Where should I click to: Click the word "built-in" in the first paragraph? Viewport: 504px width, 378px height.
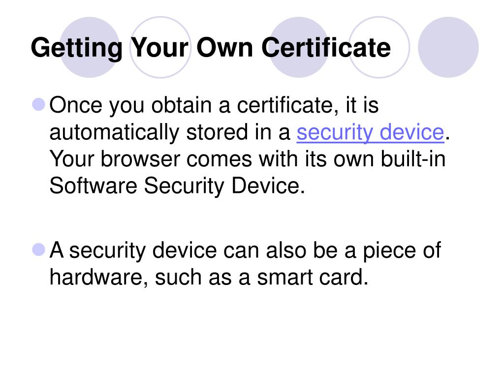[413, 159]
